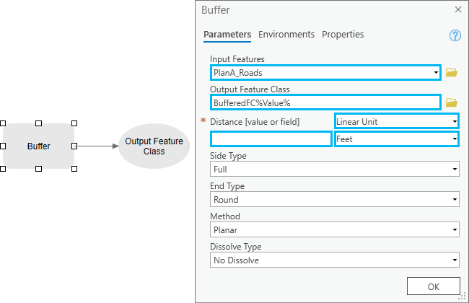This screenshot has width=469, height=303.
Task: Switch to the Environments tab
Action: click(x=286, y=35)
